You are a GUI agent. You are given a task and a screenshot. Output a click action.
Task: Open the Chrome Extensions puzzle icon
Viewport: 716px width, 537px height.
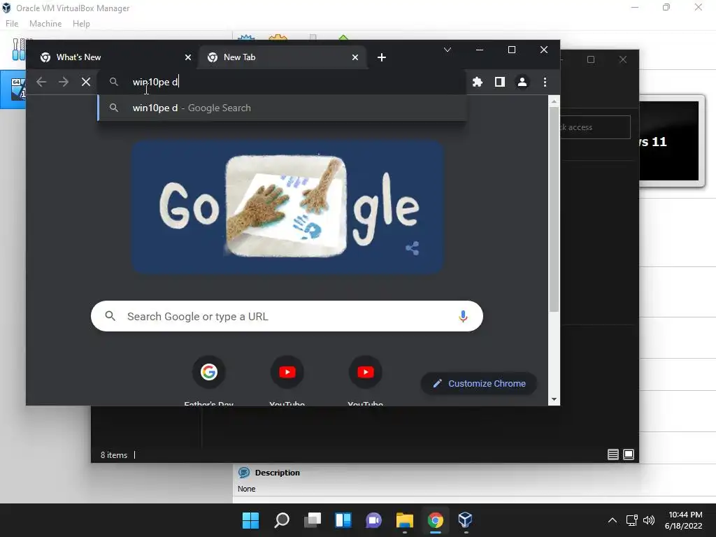point(477,82)
